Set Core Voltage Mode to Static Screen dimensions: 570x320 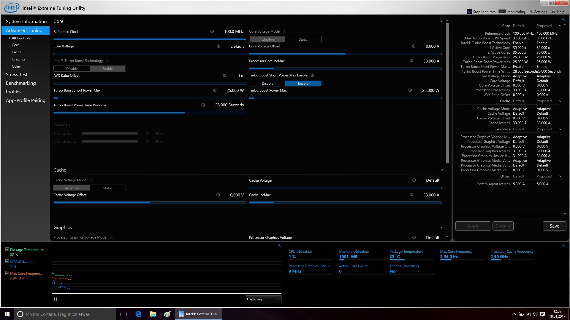[303, 39]
